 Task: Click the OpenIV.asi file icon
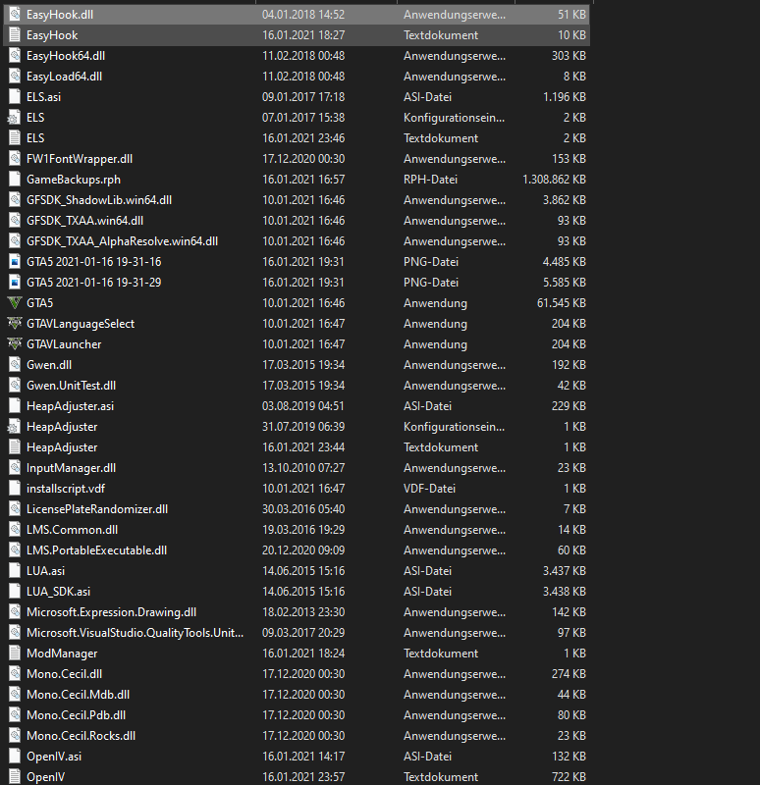[x=15, y=756]
